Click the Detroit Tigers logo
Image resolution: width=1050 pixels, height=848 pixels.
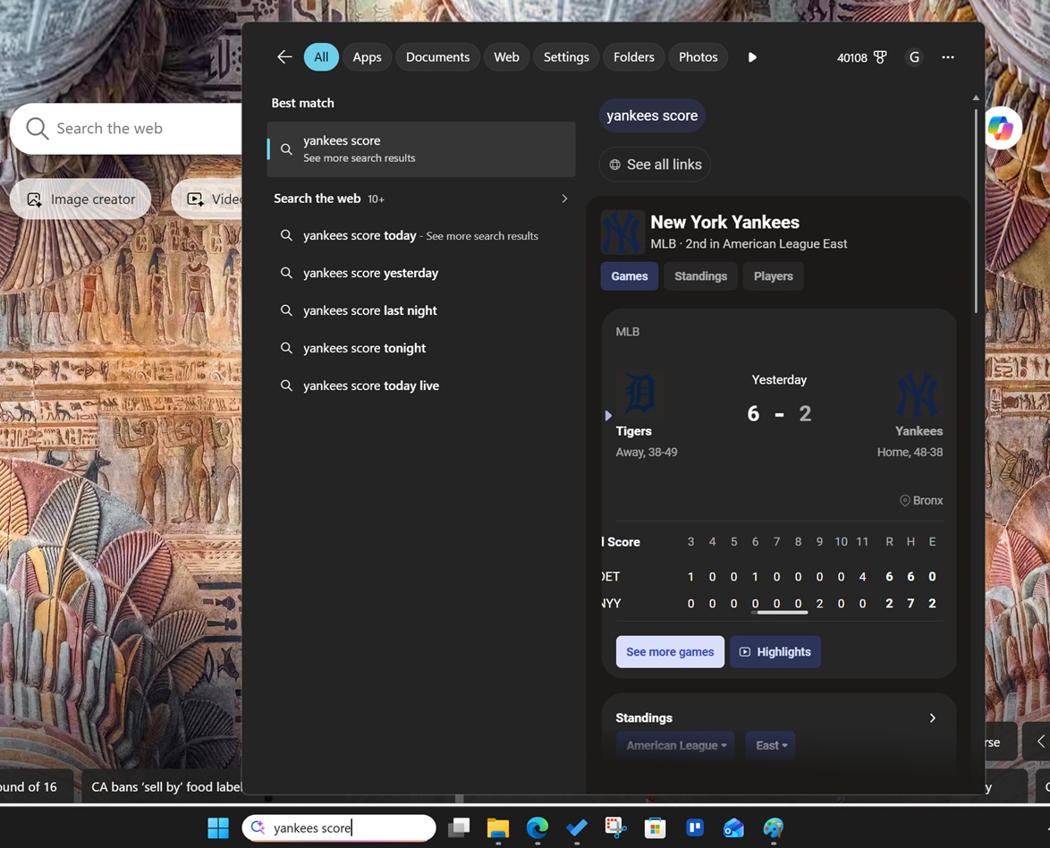pos(639,393)
